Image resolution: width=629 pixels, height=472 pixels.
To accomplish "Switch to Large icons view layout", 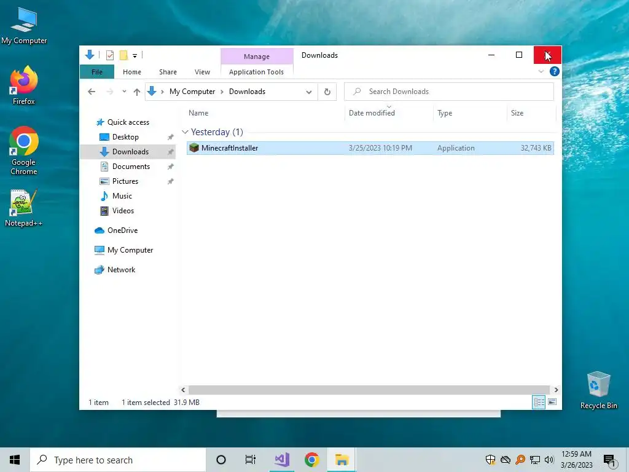I will pyautogui.click(x=552, y=402).
